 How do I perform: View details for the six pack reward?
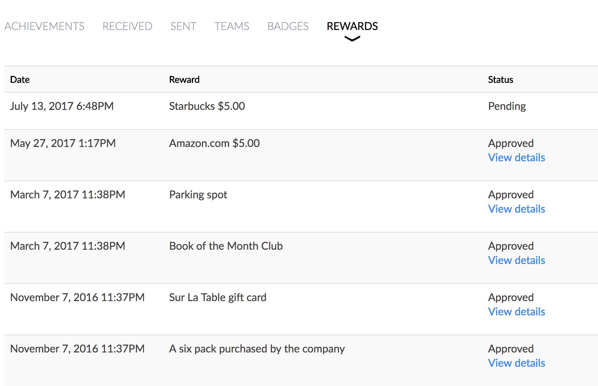click(516, 363)
